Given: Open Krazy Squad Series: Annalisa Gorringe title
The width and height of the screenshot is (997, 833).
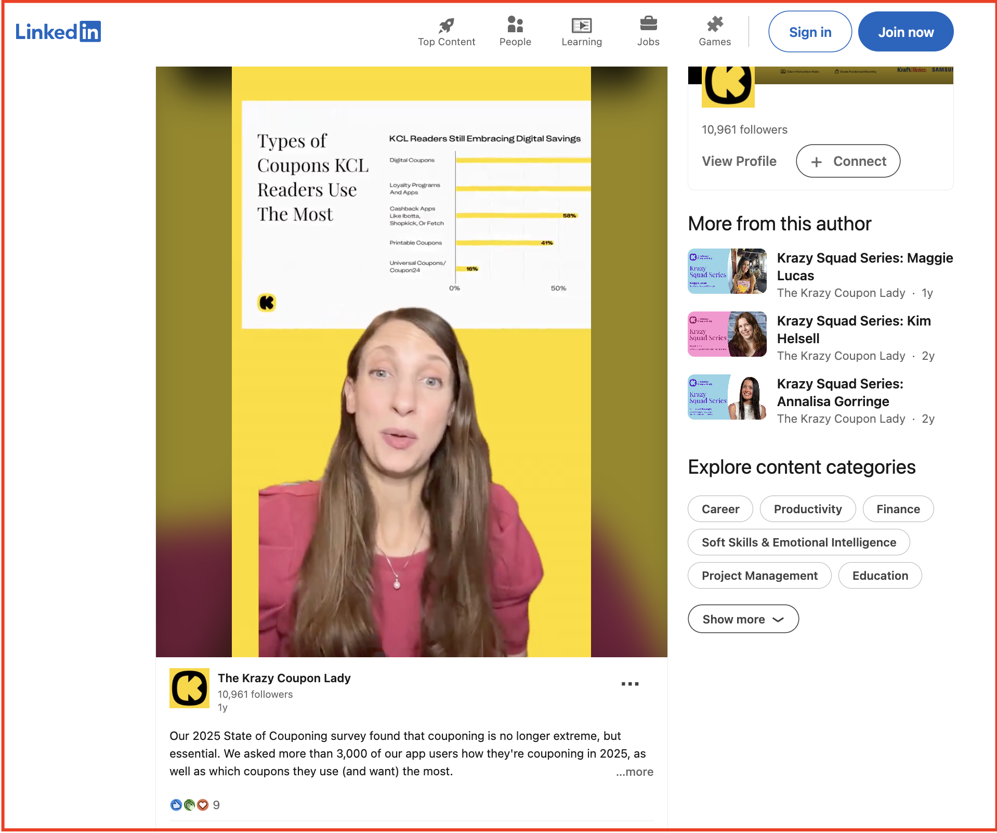Looking at the screenshot, I should point(840,392).
